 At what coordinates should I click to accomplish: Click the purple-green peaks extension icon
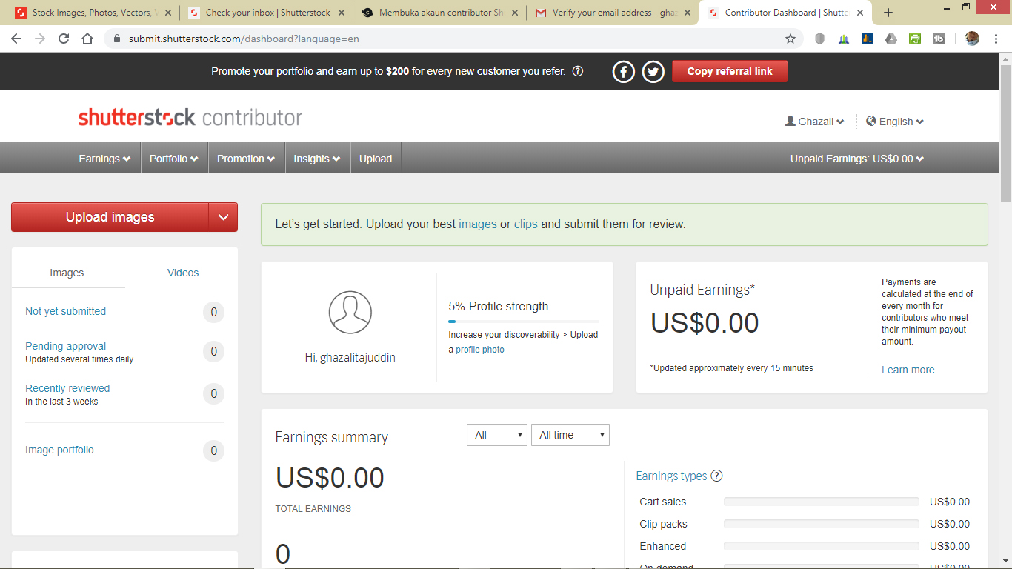click(844, 39)
